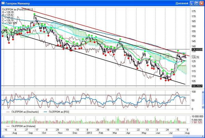Screen dimensions: 205x138
Task: Select the ГАЗПРОМ ао [Stochastic] legend entry
Action: [x=23, y=112]
